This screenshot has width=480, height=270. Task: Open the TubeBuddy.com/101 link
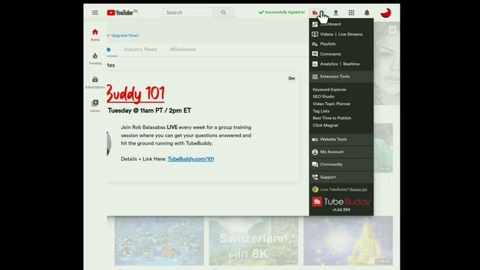coord(190,159)
